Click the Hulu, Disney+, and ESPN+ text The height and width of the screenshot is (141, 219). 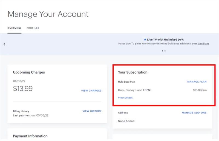[135, 90]
